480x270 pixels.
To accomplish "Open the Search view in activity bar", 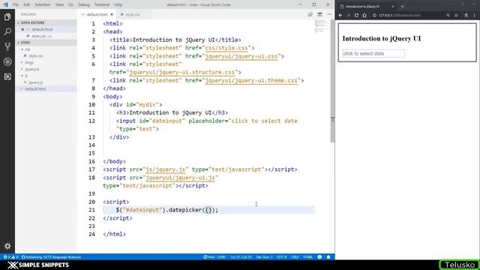I will (7, 31).
